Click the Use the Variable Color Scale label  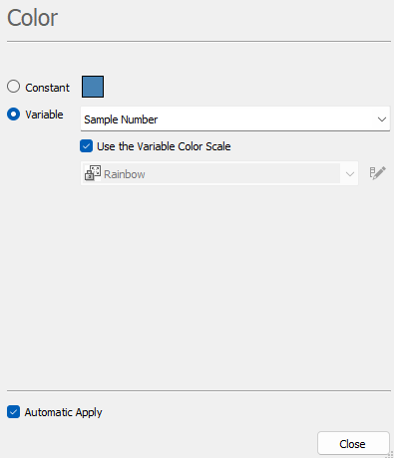(164, 146)
